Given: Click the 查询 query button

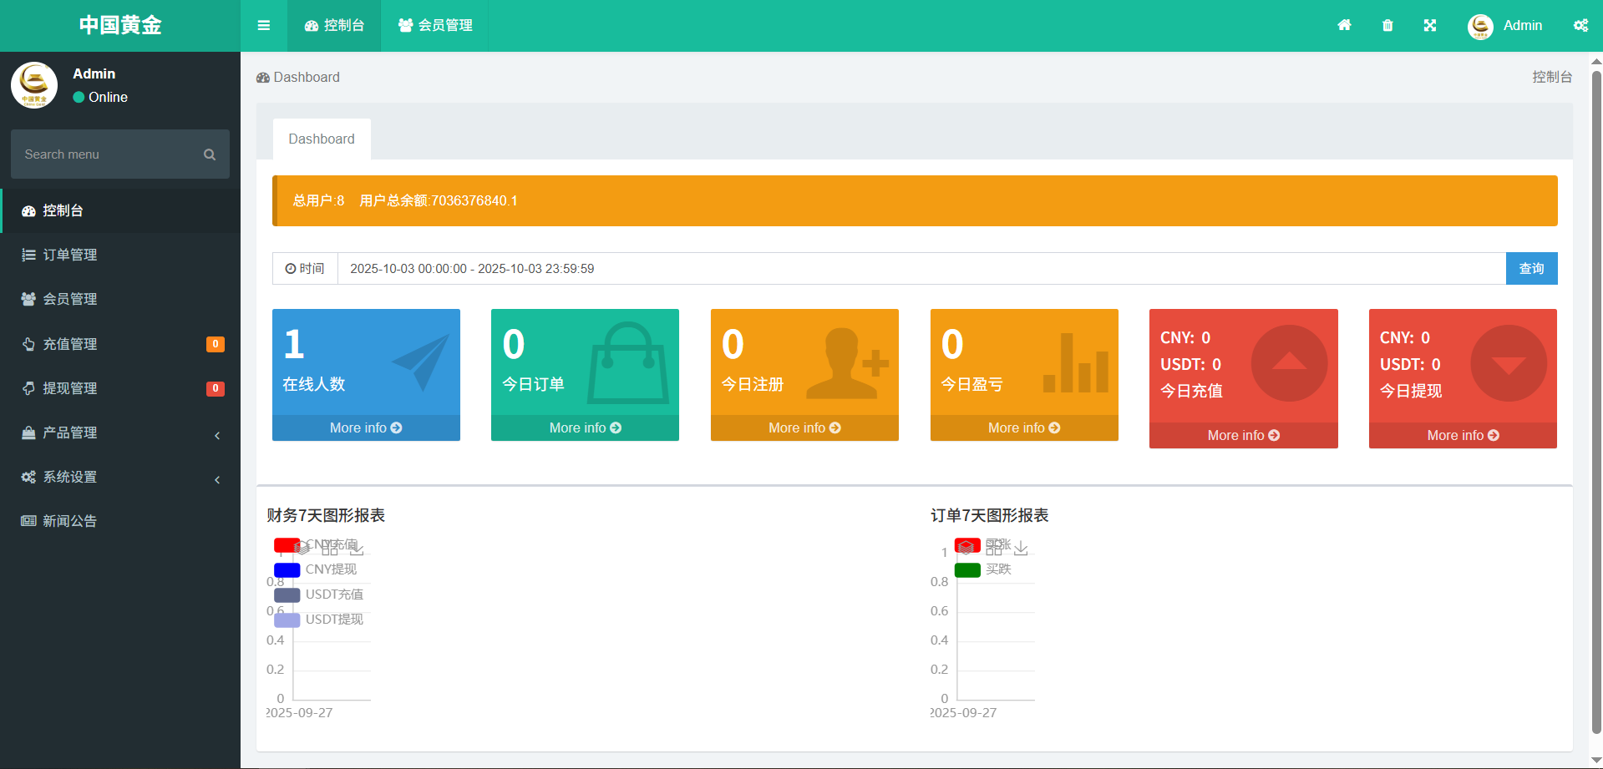Looking at the screenshot, I should pyautogui.click(x=1531, y=269).
